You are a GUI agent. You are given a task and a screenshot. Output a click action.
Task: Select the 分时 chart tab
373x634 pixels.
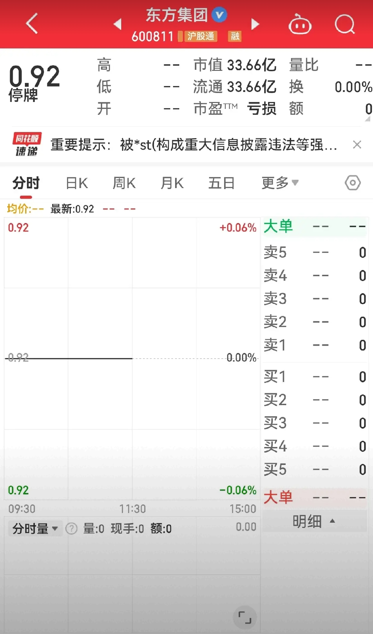[x=26, y=183]
